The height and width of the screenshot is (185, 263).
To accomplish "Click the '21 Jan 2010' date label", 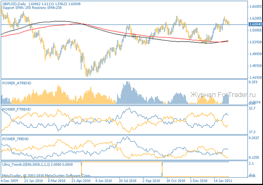I will pyautogui.click(x=33, y=181).
